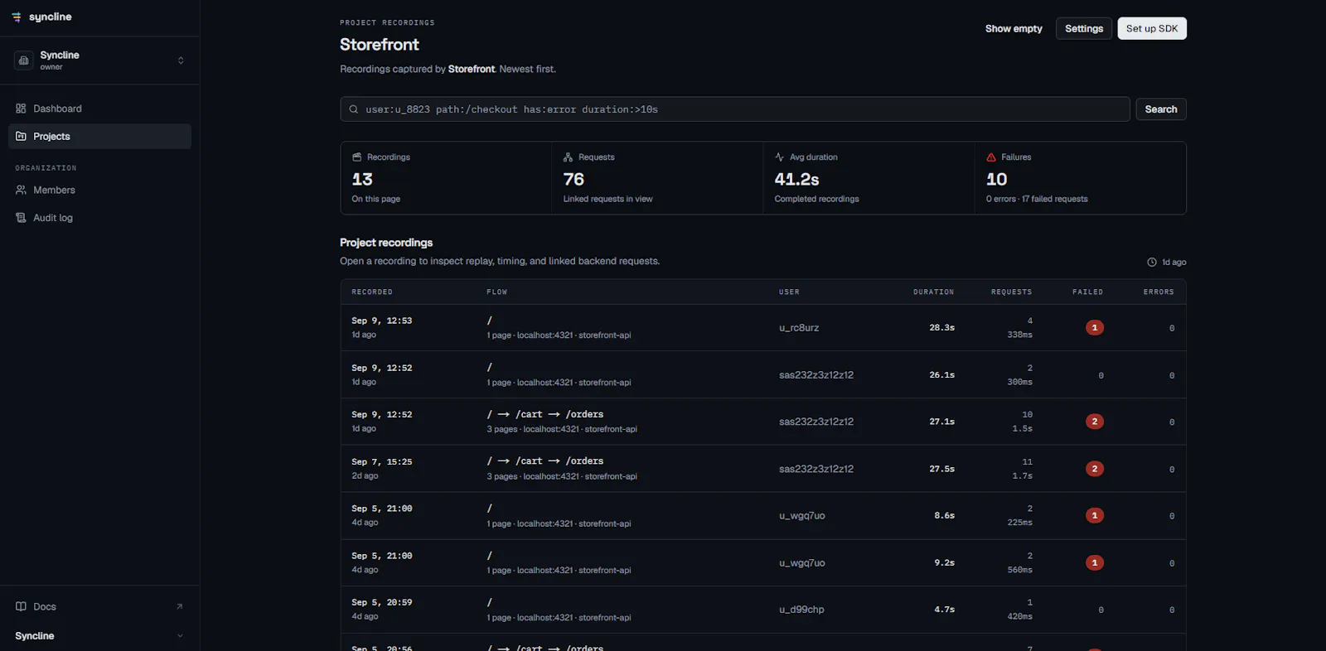The image size is (1326, 651).
Task: Click the Requests stat card icon
Action: click(x=569, y=157)
